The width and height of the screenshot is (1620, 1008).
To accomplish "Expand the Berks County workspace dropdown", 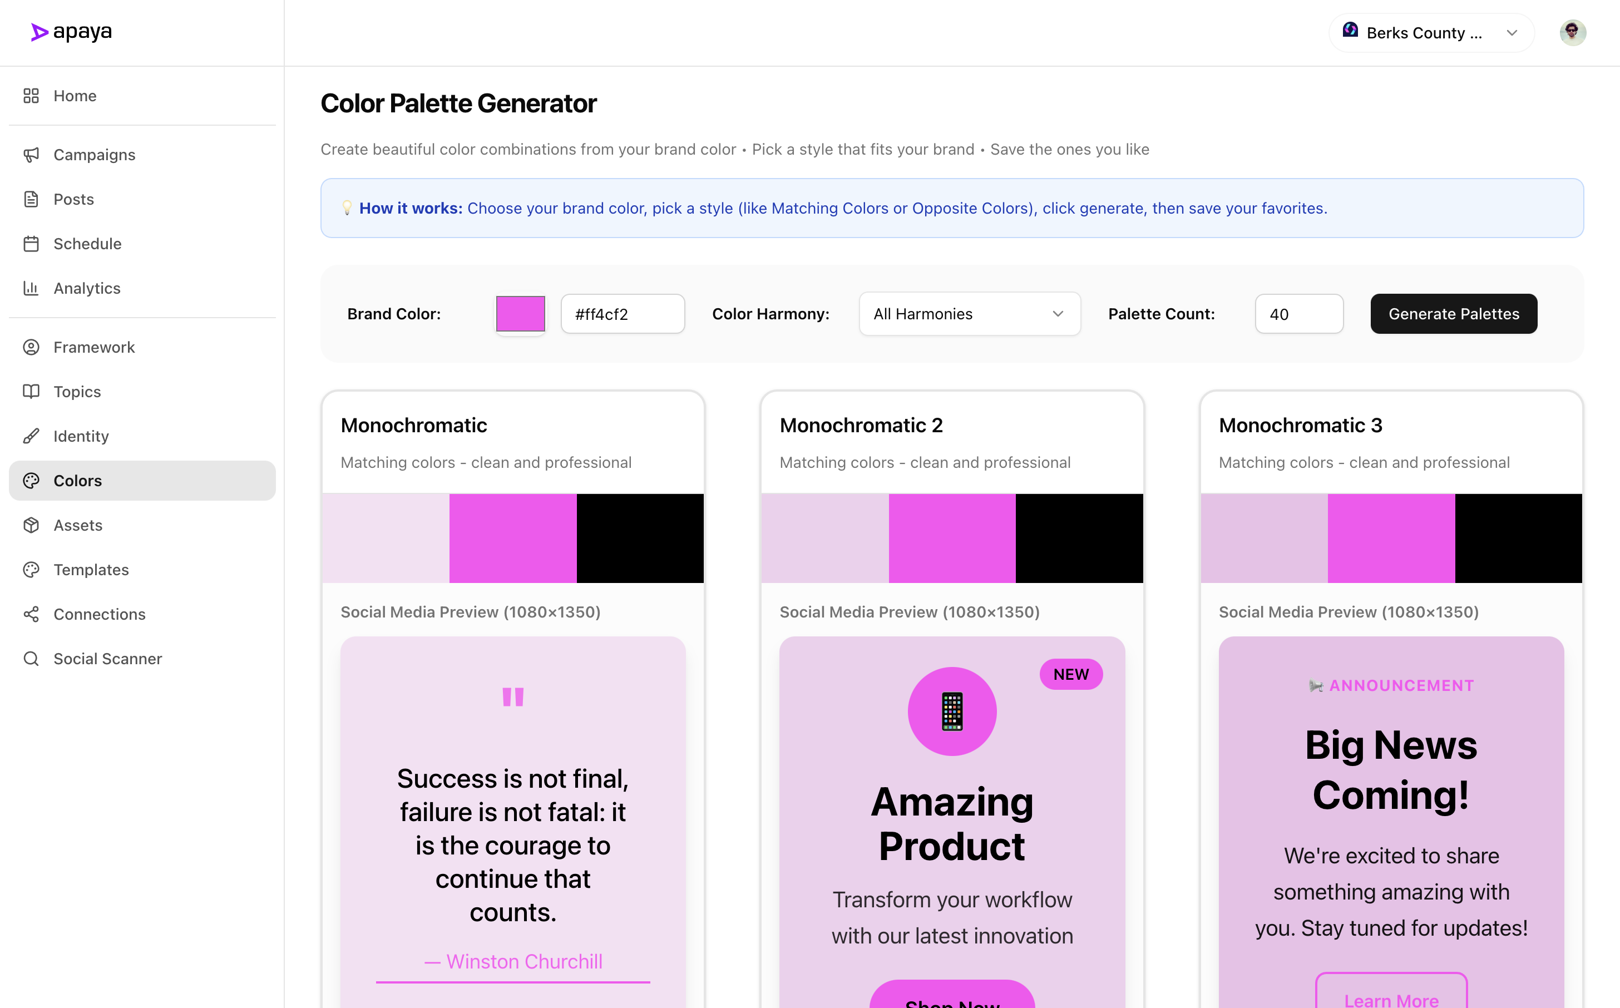I will pyautogui.click(x=1431, y=33).
